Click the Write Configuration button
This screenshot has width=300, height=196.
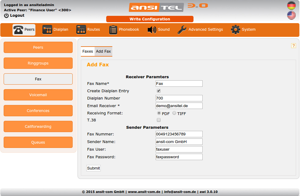coord(150,19)
